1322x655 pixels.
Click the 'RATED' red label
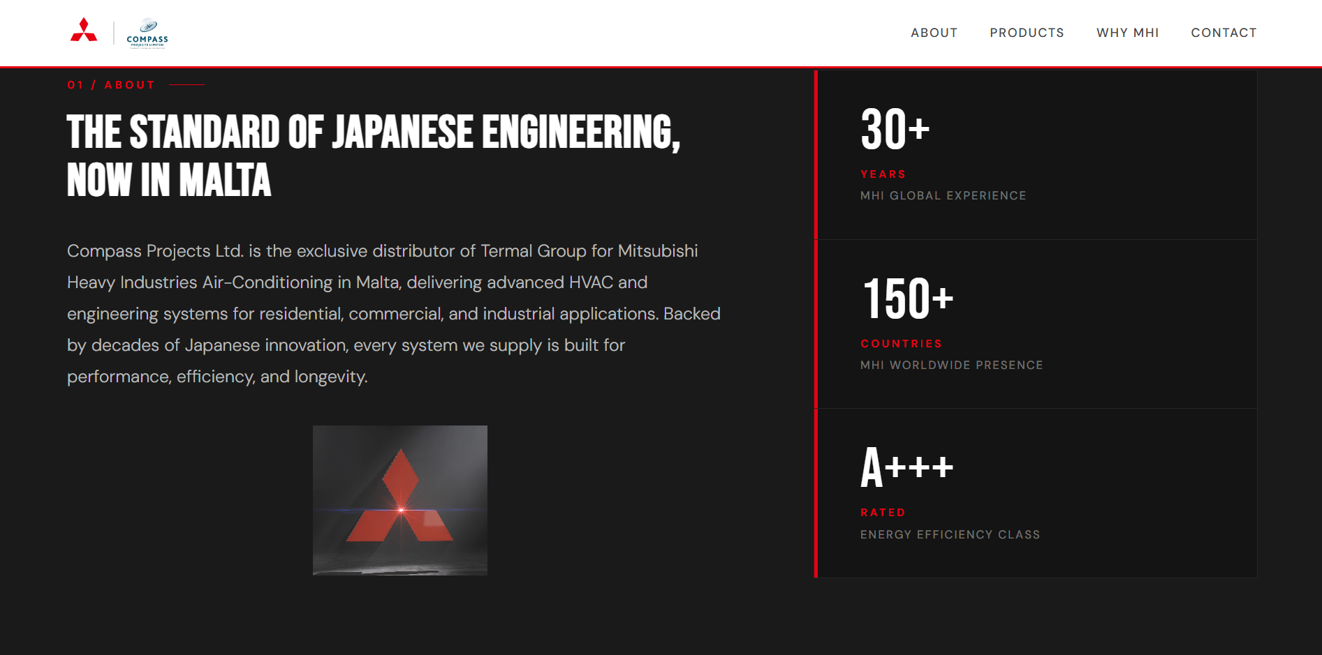pos(883,513)
